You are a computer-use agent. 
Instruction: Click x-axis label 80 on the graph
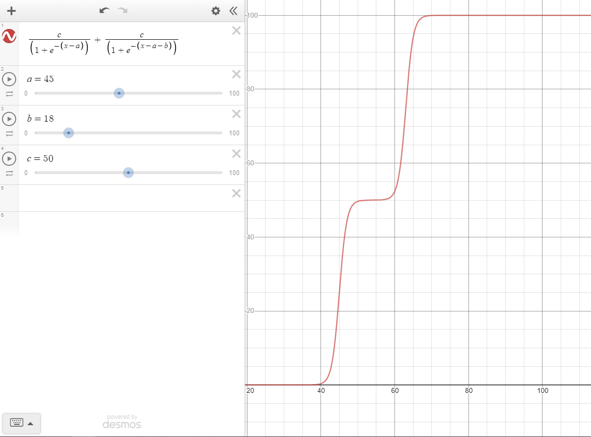[468, 391]
